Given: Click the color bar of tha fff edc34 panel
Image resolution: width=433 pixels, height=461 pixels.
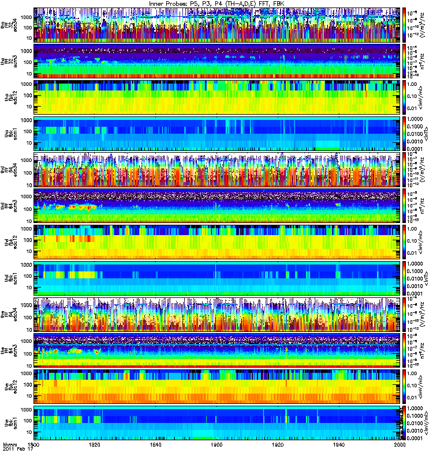Looking at the screenshot, I should coord(404,25).
